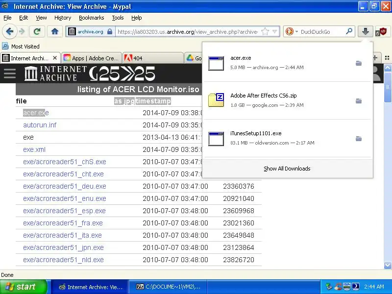
Task: Open the uBlock Origin shield icon
Action: (x=382, y=32)
